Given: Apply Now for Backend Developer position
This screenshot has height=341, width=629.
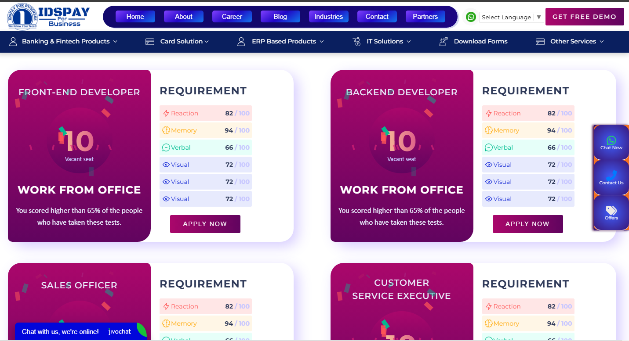Looking at the screenshot, I should [x=527, y=224].
